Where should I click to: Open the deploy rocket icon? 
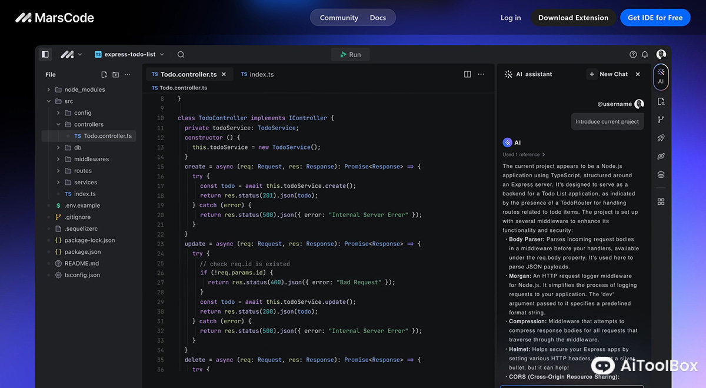[661, 138]
